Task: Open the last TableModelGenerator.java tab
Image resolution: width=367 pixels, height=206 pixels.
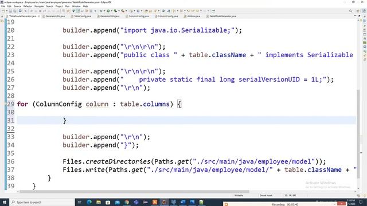Action: pos(221,17)
